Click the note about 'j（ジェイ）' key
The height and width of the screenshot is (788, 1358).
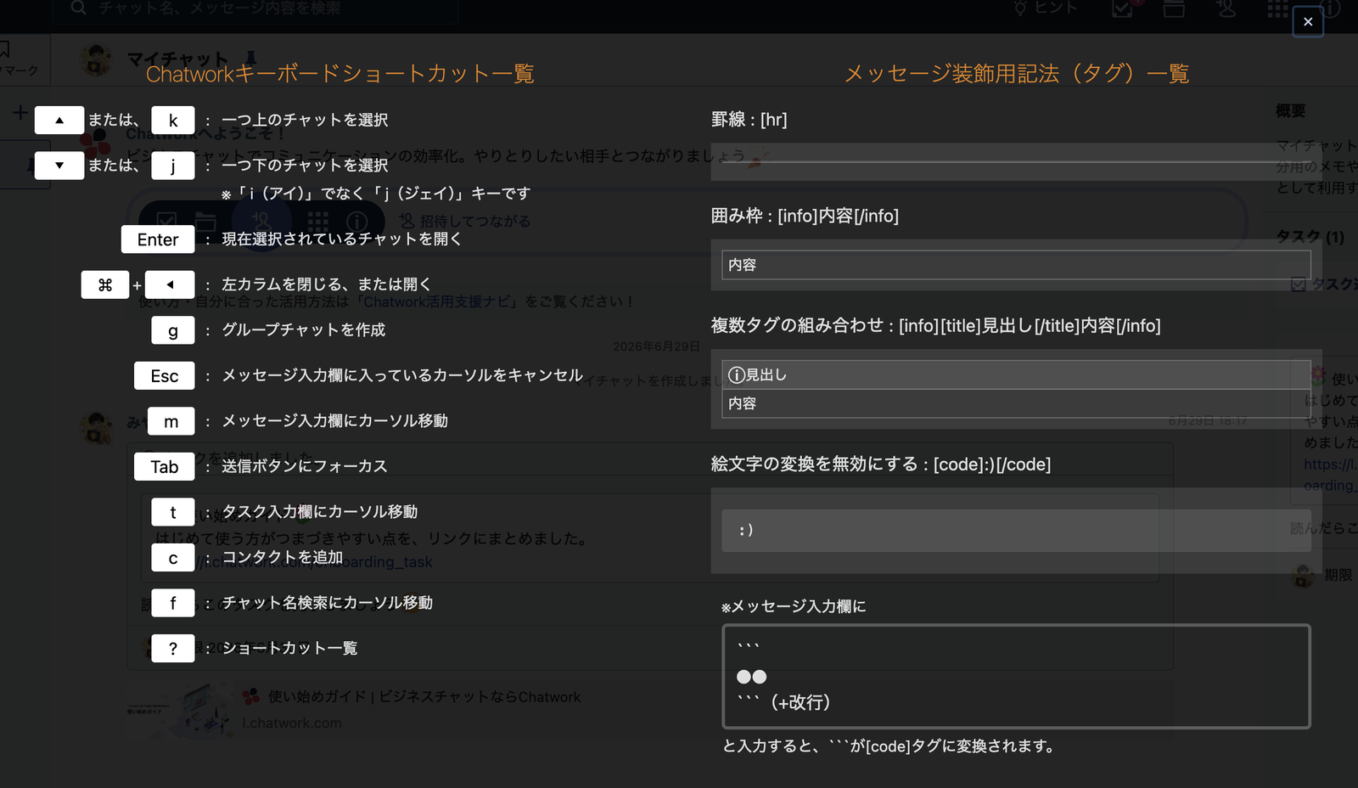376,194
